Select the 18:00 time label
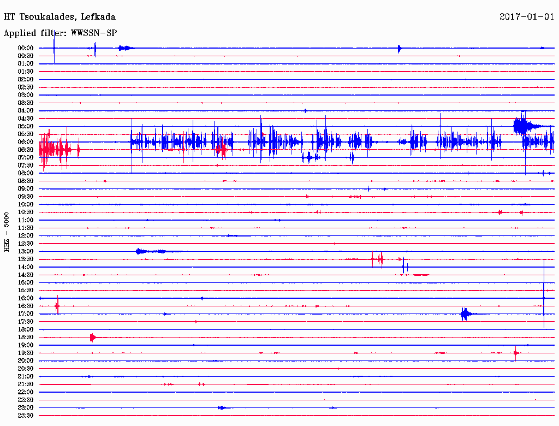 (25, 330)
